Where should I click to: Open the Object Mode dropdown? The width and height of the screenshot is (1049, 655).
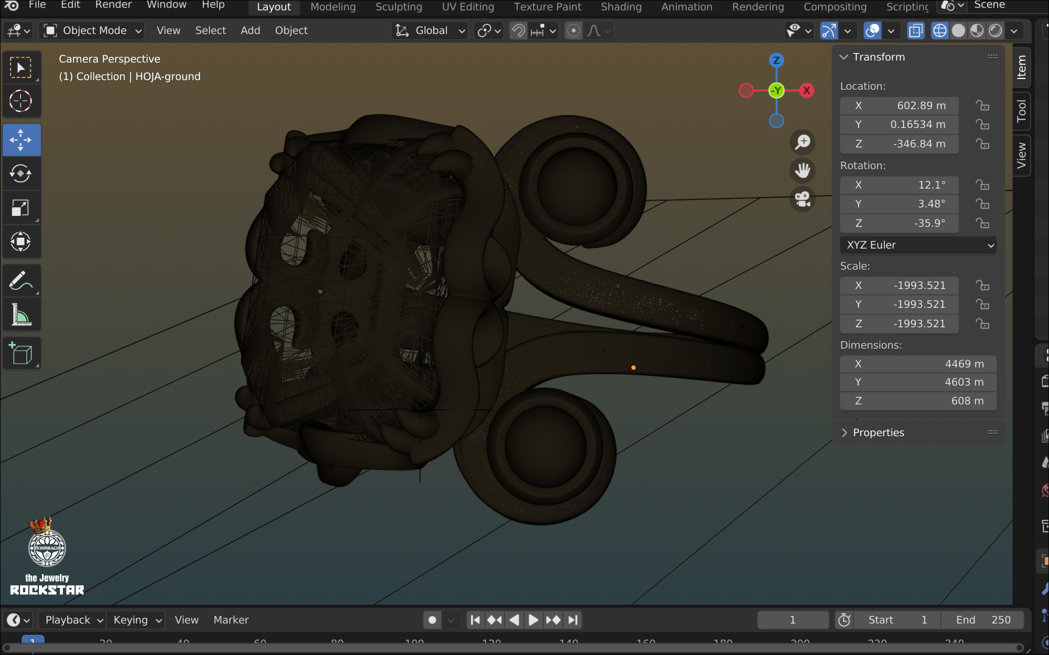click(x=92, y=31)
